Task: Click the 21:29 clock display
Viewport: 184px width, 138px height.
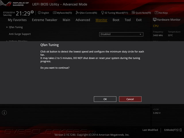Action: coord(23,14)
